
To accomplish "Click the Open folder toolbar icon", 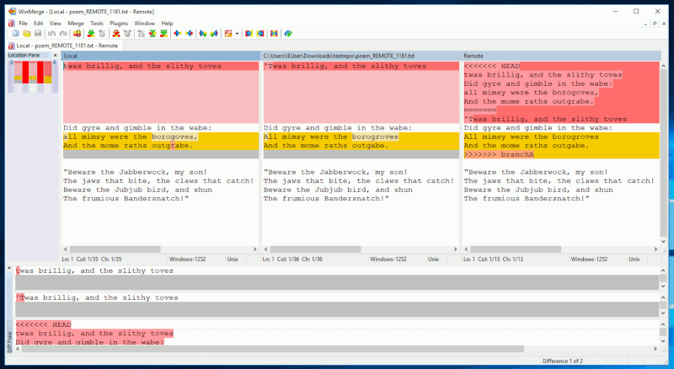I will click(26, 34).
